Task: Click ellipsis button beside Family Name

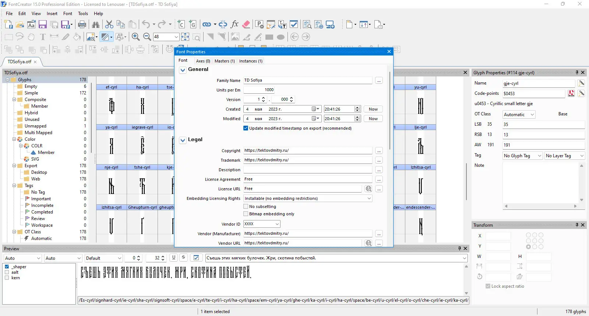Action: (x=379, y=80)
